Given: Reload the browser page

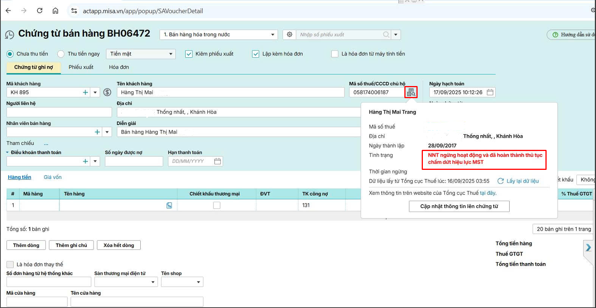Looking at the screenshot, I should coord(40,11).
